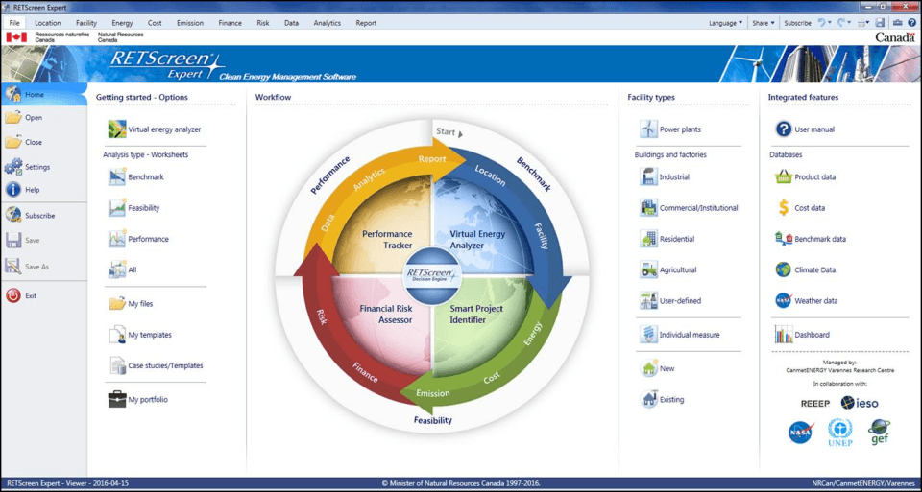
Task: Click the help question mark in toolbar
Action: 912,22
